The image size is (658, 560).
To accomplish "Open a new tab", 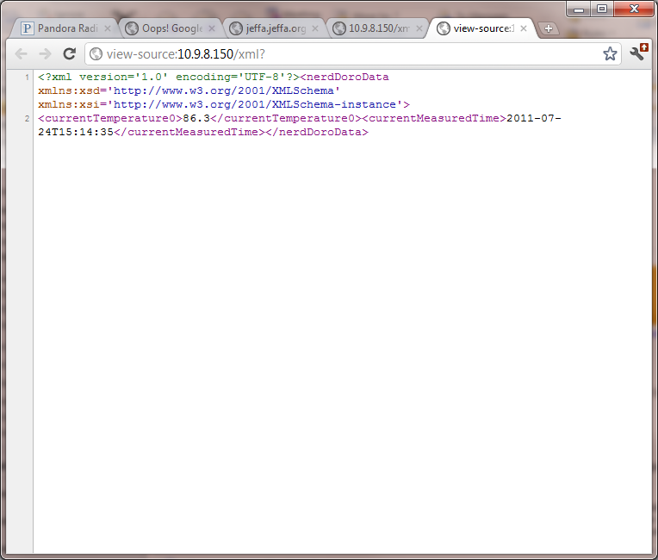I will click(548, 28).
